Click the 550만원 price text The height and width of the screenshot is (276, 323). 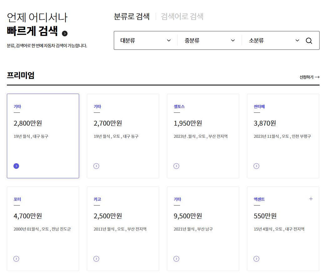pos(265,216)
